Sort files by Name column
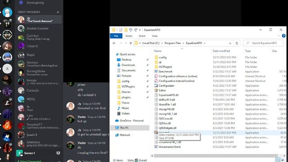Screen dimensions: 288x162 pos(157,51)
